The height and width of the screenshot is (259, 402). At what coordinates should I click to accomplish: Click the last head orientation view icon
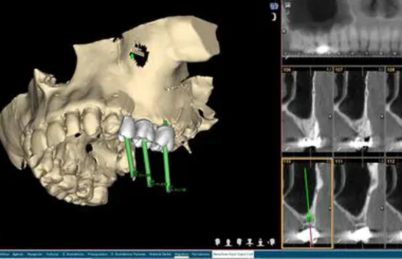(271, 242)
